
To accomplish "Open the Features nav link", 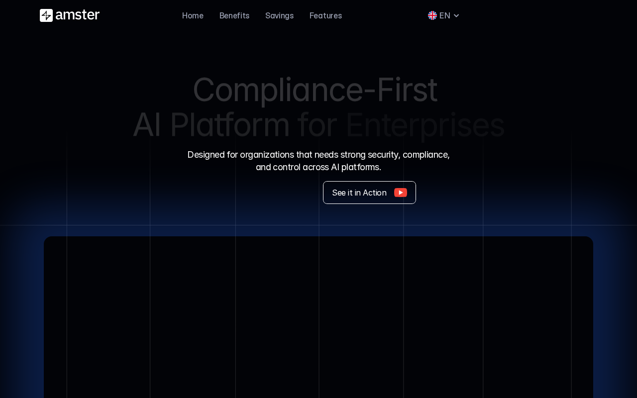I will click(325, 15).
